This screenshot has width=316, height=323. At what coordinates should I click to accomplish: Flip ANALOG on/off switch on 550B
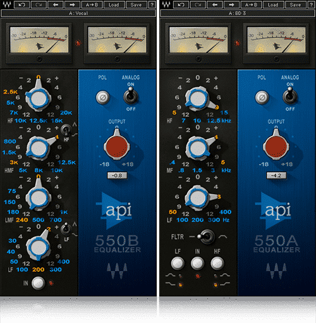(131, 96)
